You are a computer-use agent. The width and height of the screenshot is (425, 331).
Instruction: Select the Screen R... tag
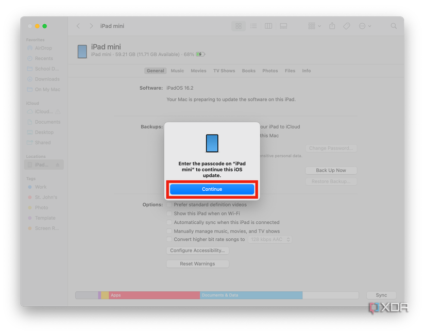(x=43, y=228)
